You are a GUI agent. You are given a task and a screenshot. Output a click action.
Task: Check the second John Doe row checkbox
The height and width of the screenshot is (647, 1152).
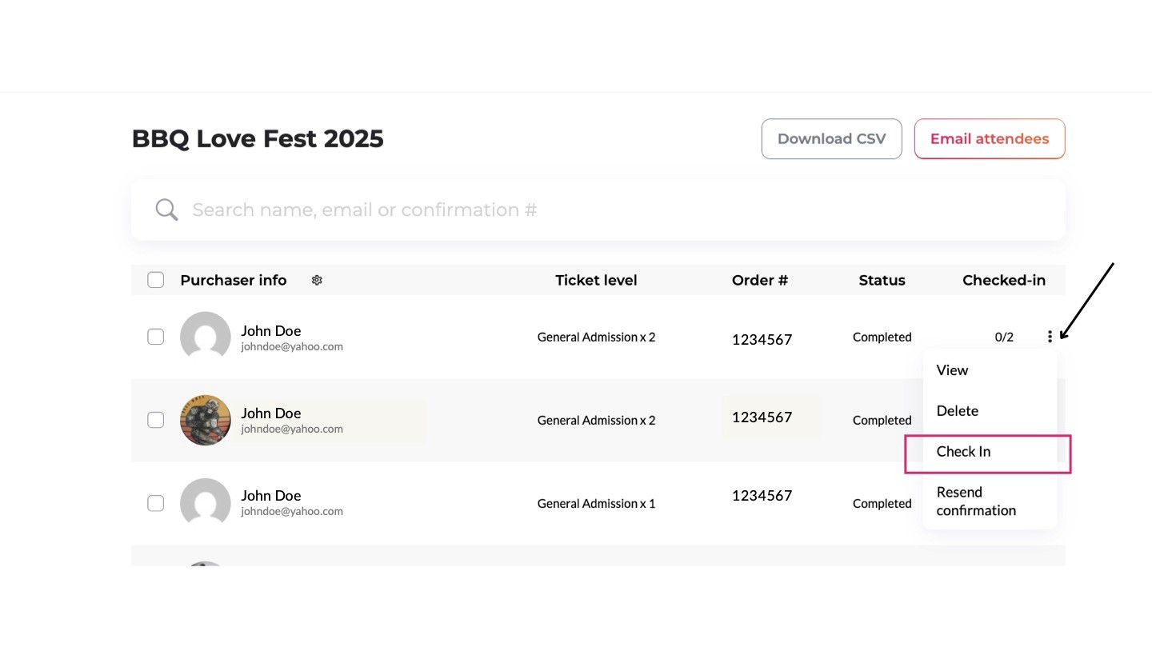tap(156, 420)
